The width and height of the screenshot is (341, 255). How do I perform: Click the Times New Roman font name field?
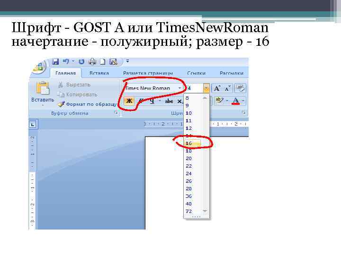[151, 88]
